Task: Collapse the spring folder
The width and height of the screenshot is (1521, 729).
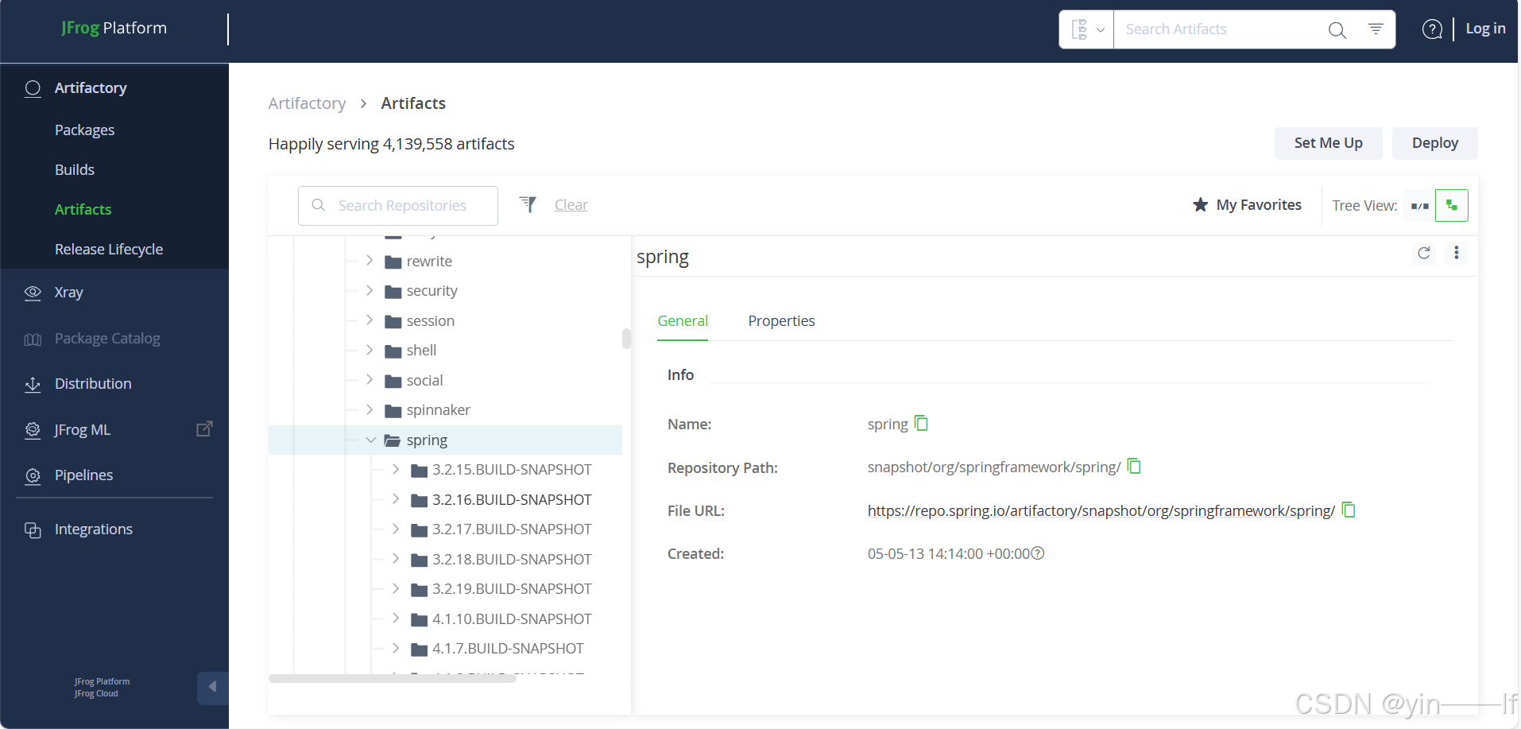Action: point(370,440)
